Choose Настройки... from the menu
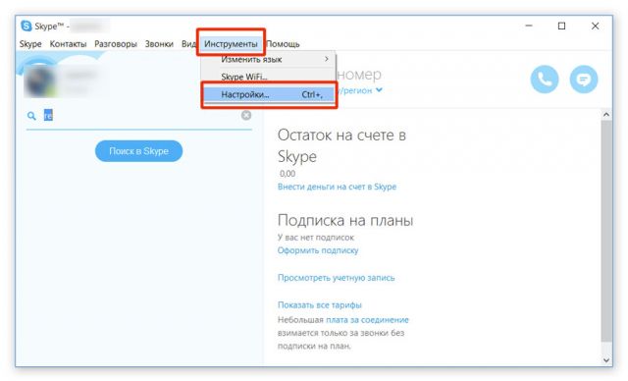The image size is (628, 381). pos(268,94)
